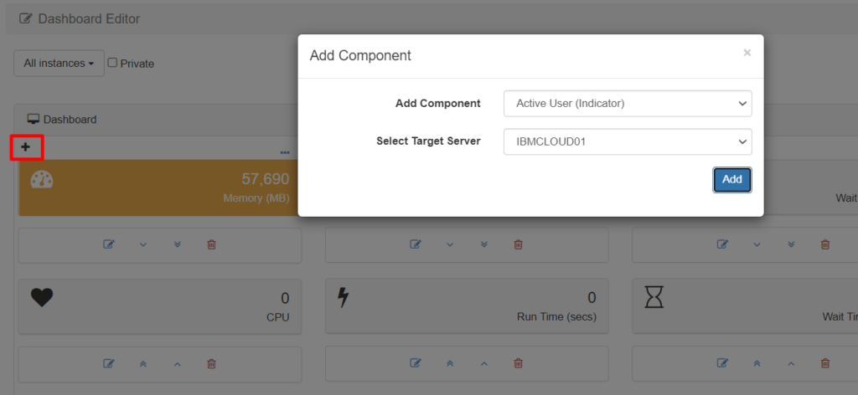Image resolution: width=858 pixels, height=395 pixels.
Task: Click the edit icon under the CPU tile
Action: (x=108, y=363)
